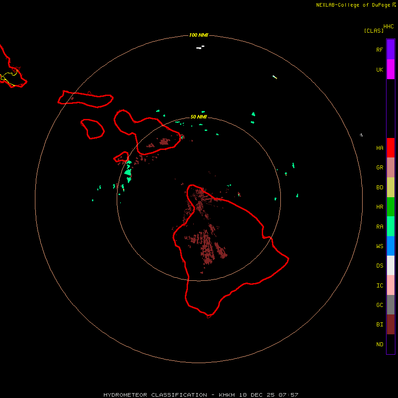This screenshot has width=398, height=398.
Task: Click the HA red legend swatch
Action: point(390,148)
